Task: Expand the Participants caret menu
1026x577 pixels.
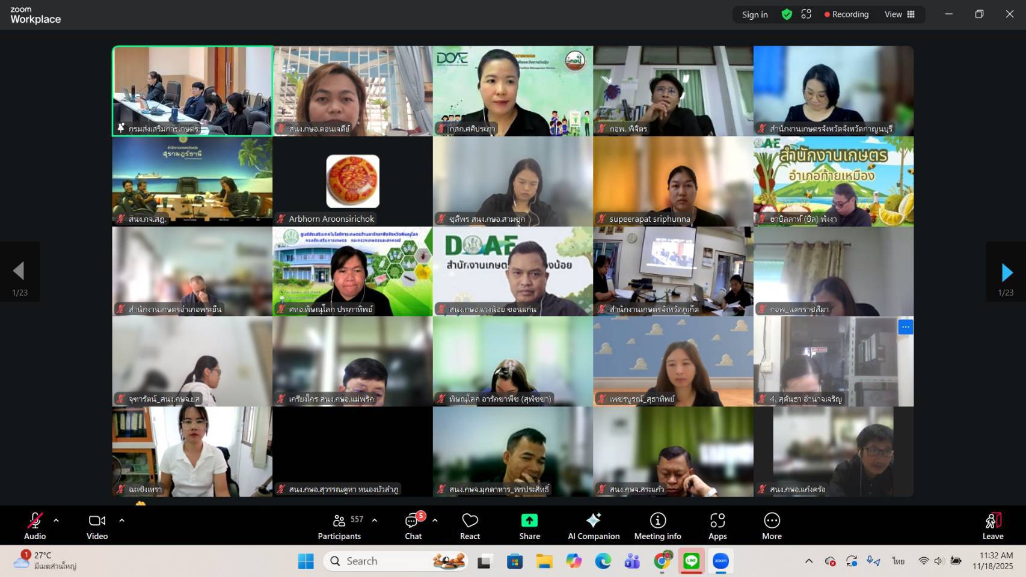Action: pyautogui.click(x=375, y=521)
